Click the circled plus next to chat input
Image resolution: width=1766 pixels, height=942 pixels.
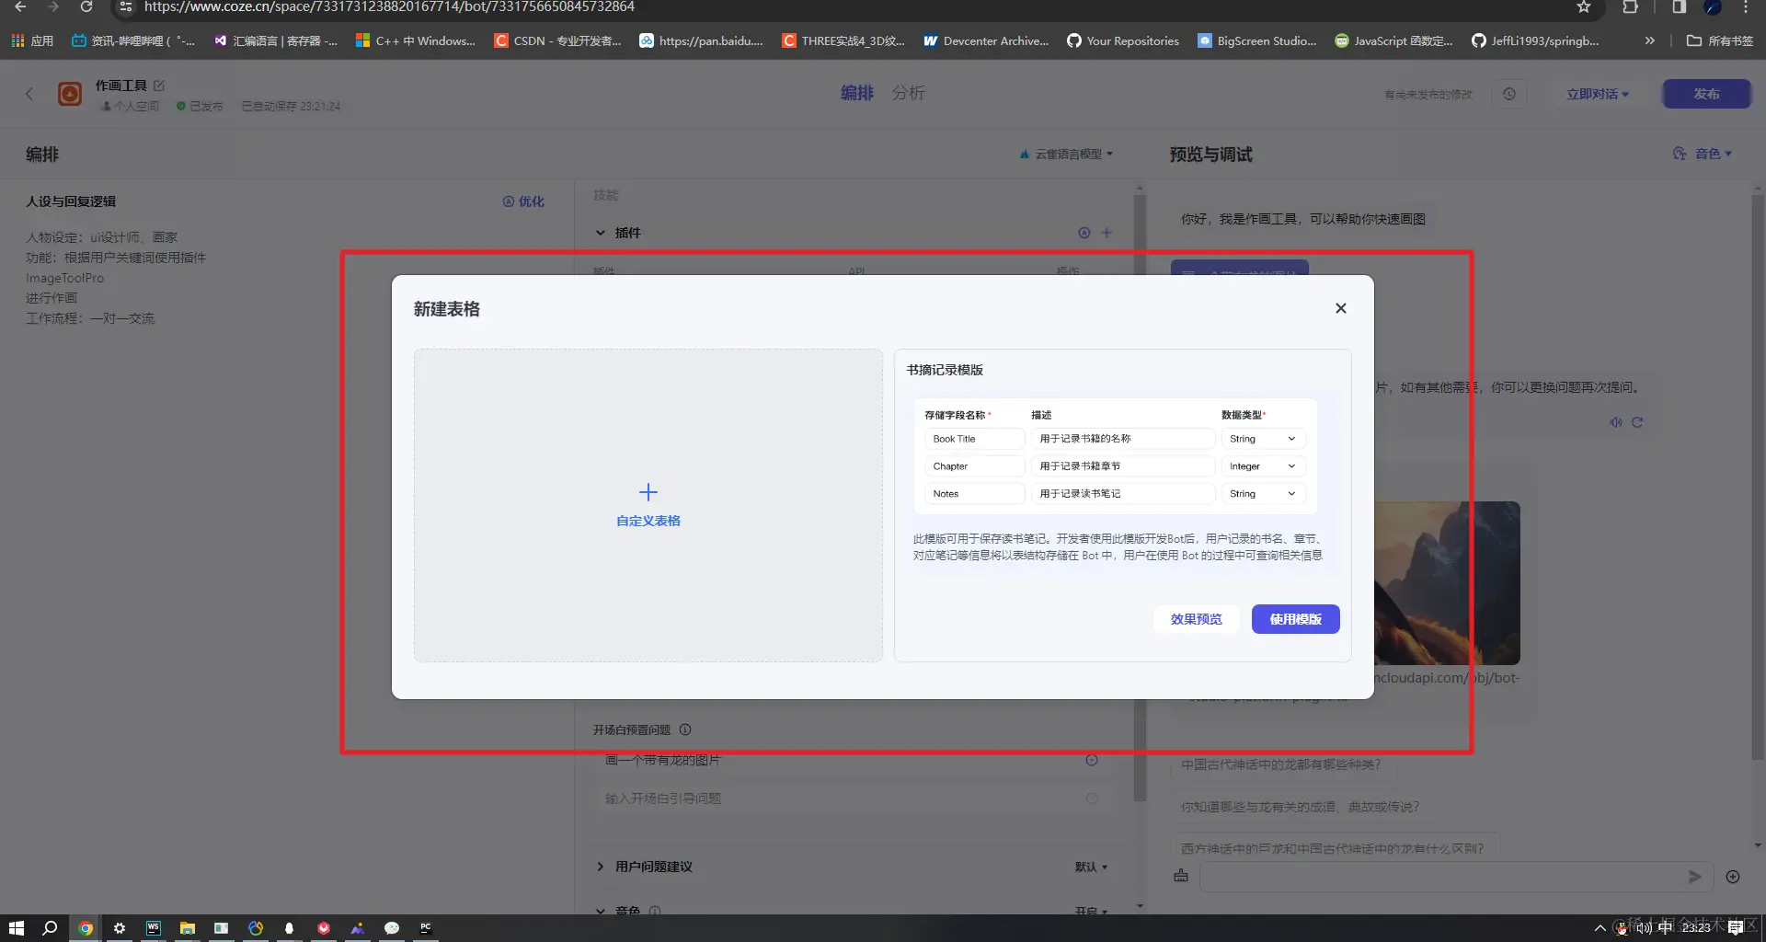click(x=1733, y=877)
